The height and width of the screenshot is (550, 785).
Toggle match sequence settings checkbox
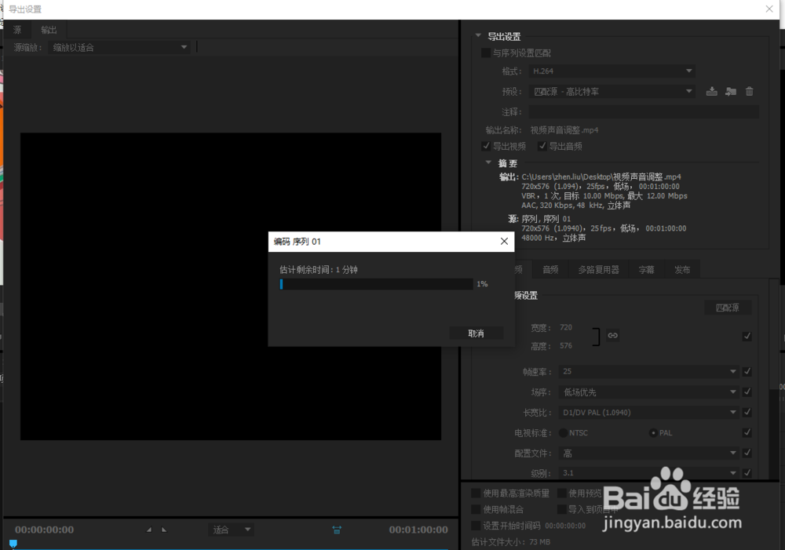(486, 53)
